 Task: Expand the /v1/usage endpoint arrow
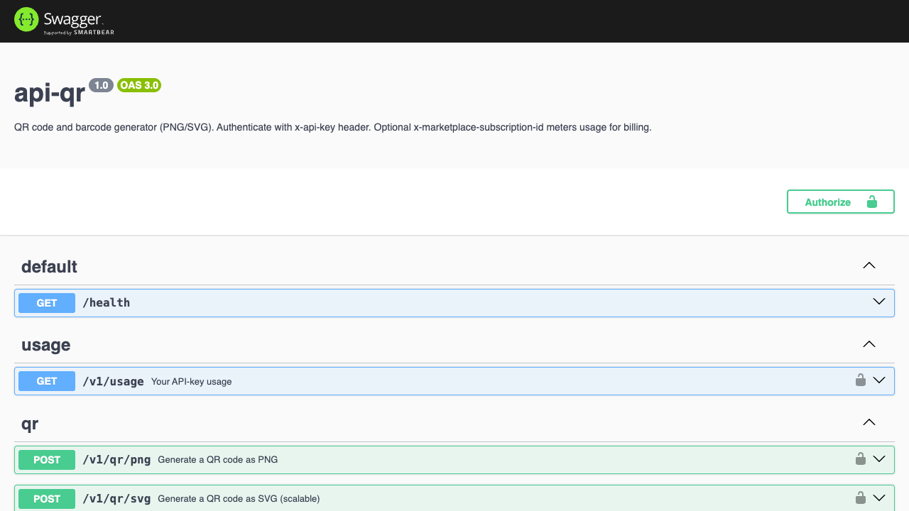(879, 380)
